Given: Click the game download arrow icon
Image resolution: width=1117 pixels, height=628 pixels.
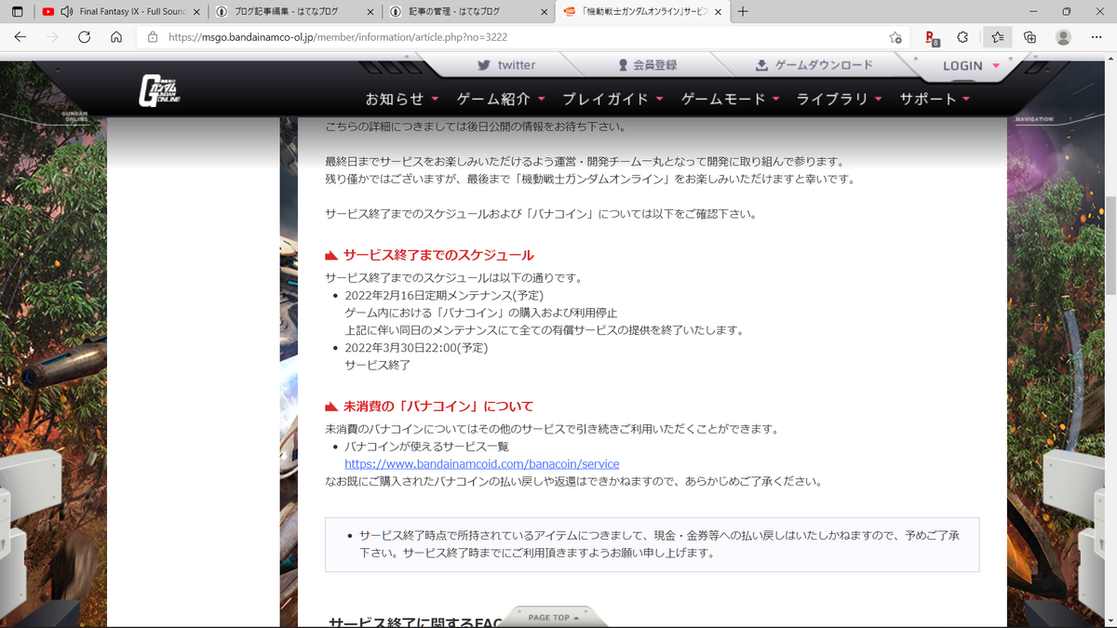Looking at the screenshot, I should click(x=761, y=65).
